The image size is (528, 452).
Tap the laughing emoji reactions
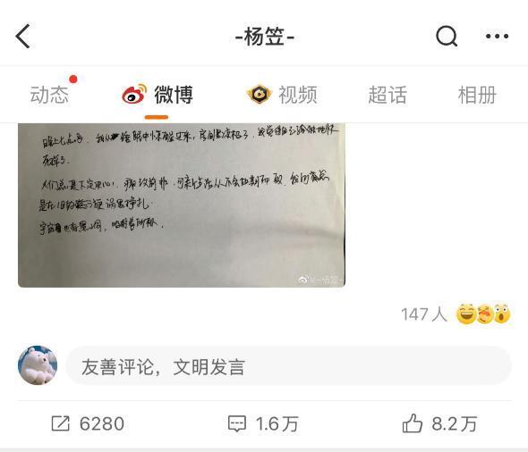(466, 314)
